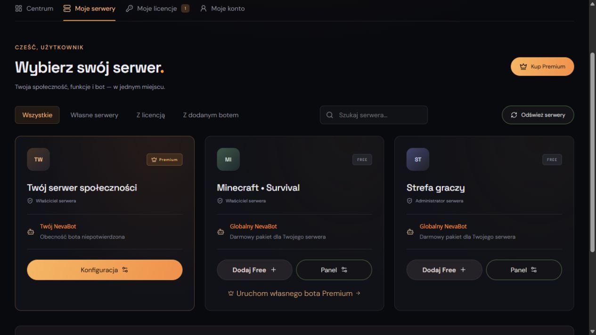The width and height of the screenshot is (596, 335).
Task: Click the person icon by Moje konto
Action: pyautogui.click(x=204, y=8)
